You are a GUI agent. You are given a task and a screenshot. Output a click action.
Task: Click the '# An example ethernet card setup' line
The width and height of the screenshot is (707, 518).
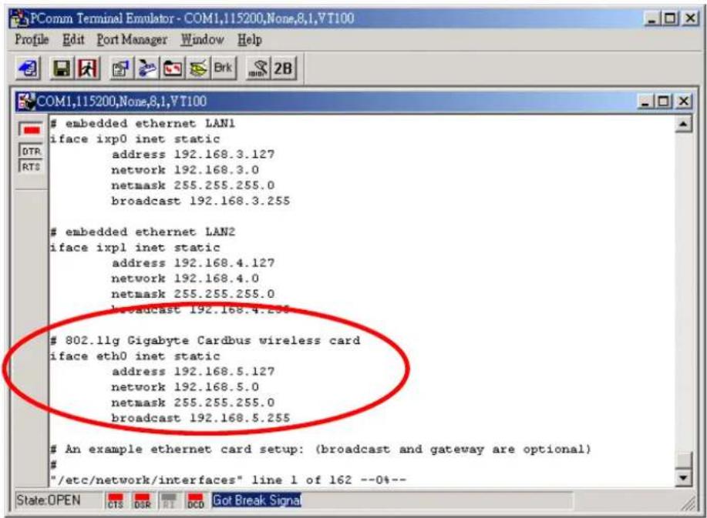(320, 449)
